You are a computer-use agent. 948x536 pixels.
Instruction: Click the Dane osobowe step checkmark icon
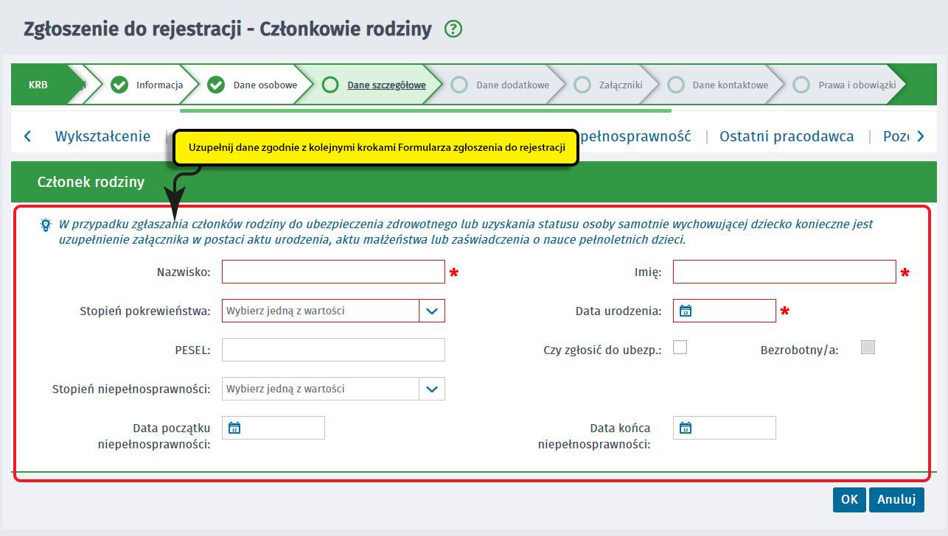coord(216,85)
